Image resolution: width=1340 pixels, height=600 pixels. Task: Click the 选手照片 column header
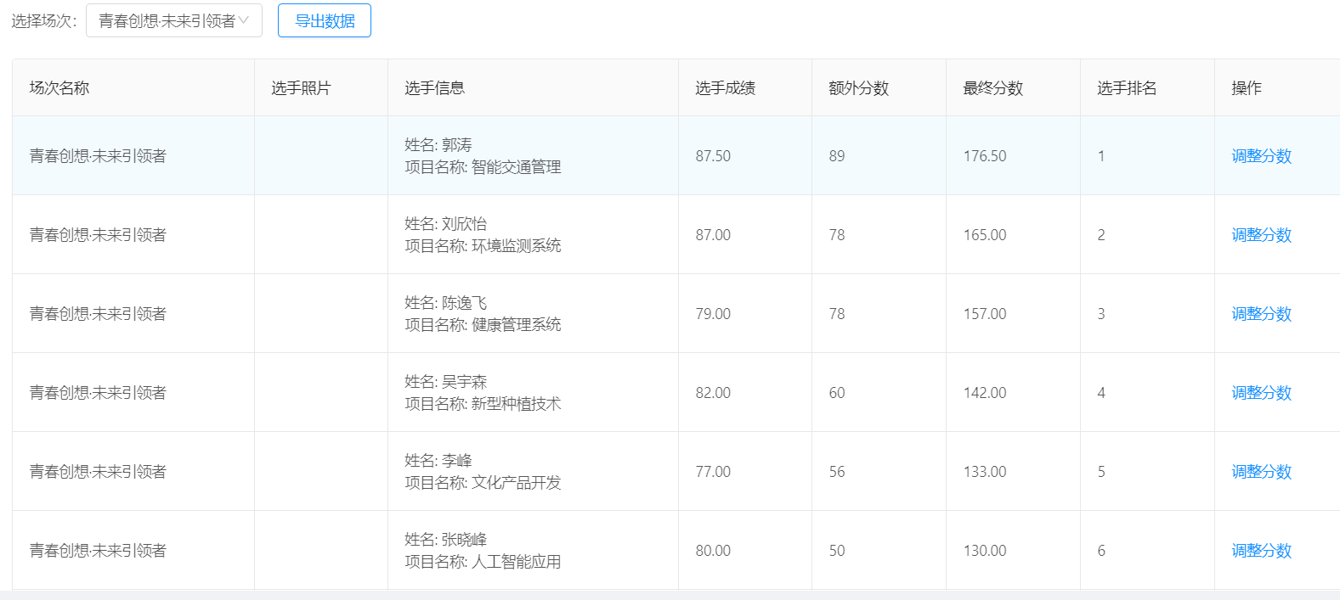click(321, 87)
